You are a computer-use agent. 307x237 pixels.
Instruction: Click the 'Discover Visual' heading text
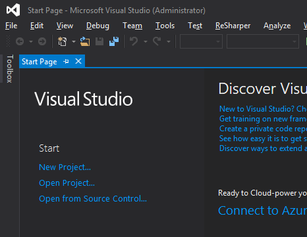pos(263,89)
